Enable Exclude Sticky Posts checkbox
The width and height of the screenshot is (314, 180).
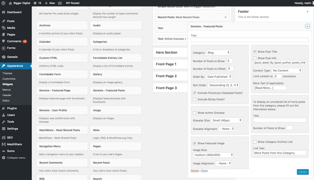pos(194,99)
